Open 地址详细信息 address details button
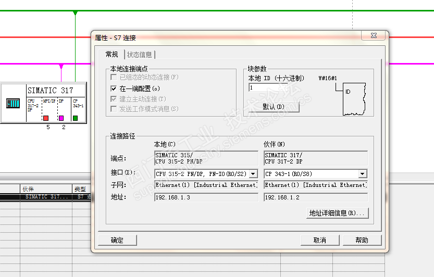Image resolution: width=434 pixels, height=277 pixels. [338, 213]
